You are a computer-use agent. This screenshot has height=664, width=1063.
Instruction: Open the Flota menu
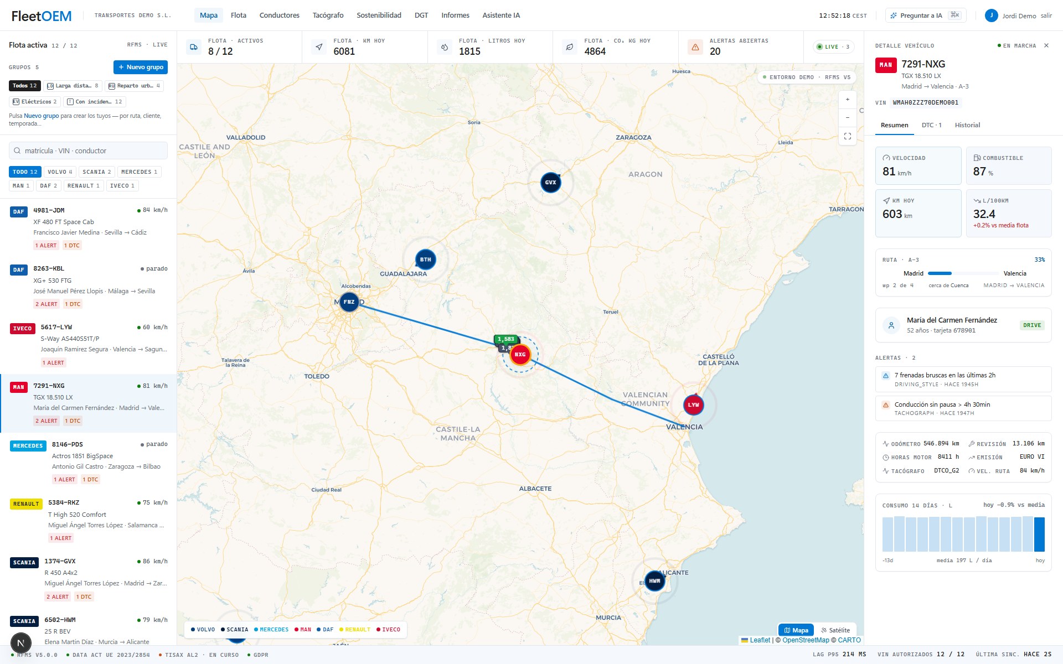(x=239, y=15)
